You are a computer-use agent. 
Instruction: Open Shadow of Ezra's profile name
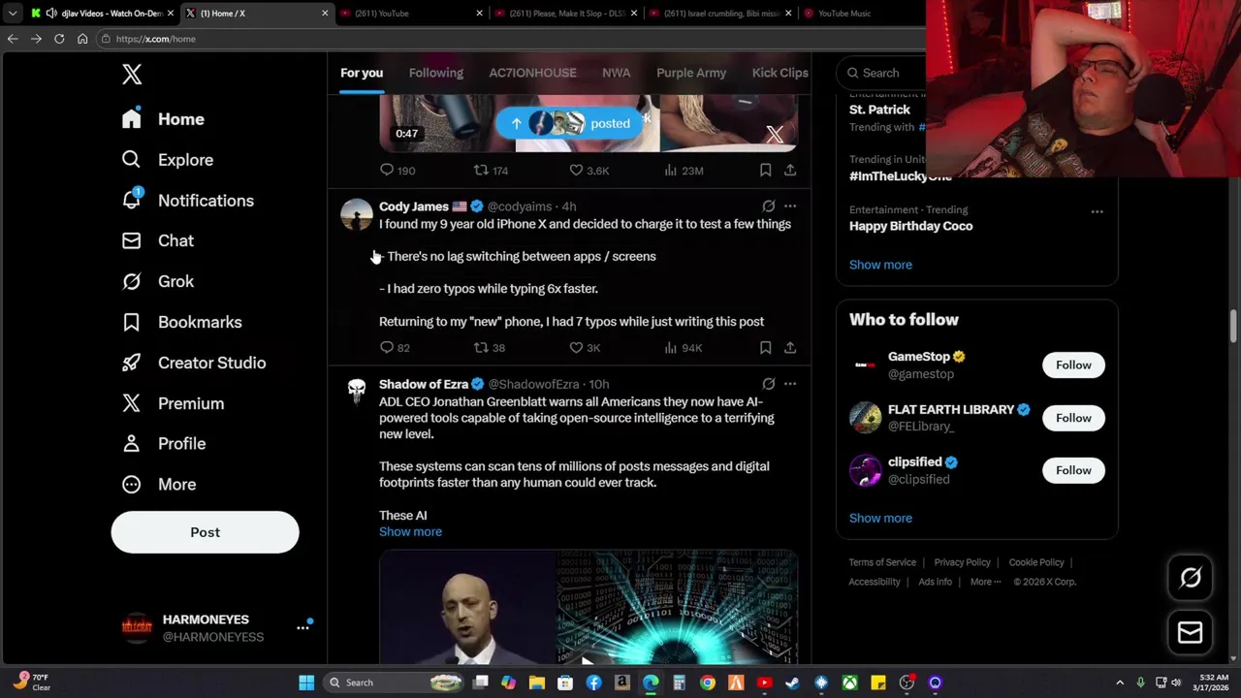(x=424, y=384)
